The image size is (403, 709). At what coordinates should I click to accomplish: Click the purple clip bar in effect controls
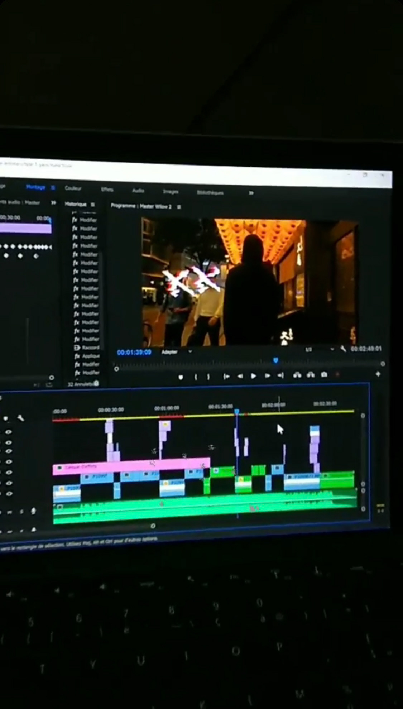[x=25, y=228]
